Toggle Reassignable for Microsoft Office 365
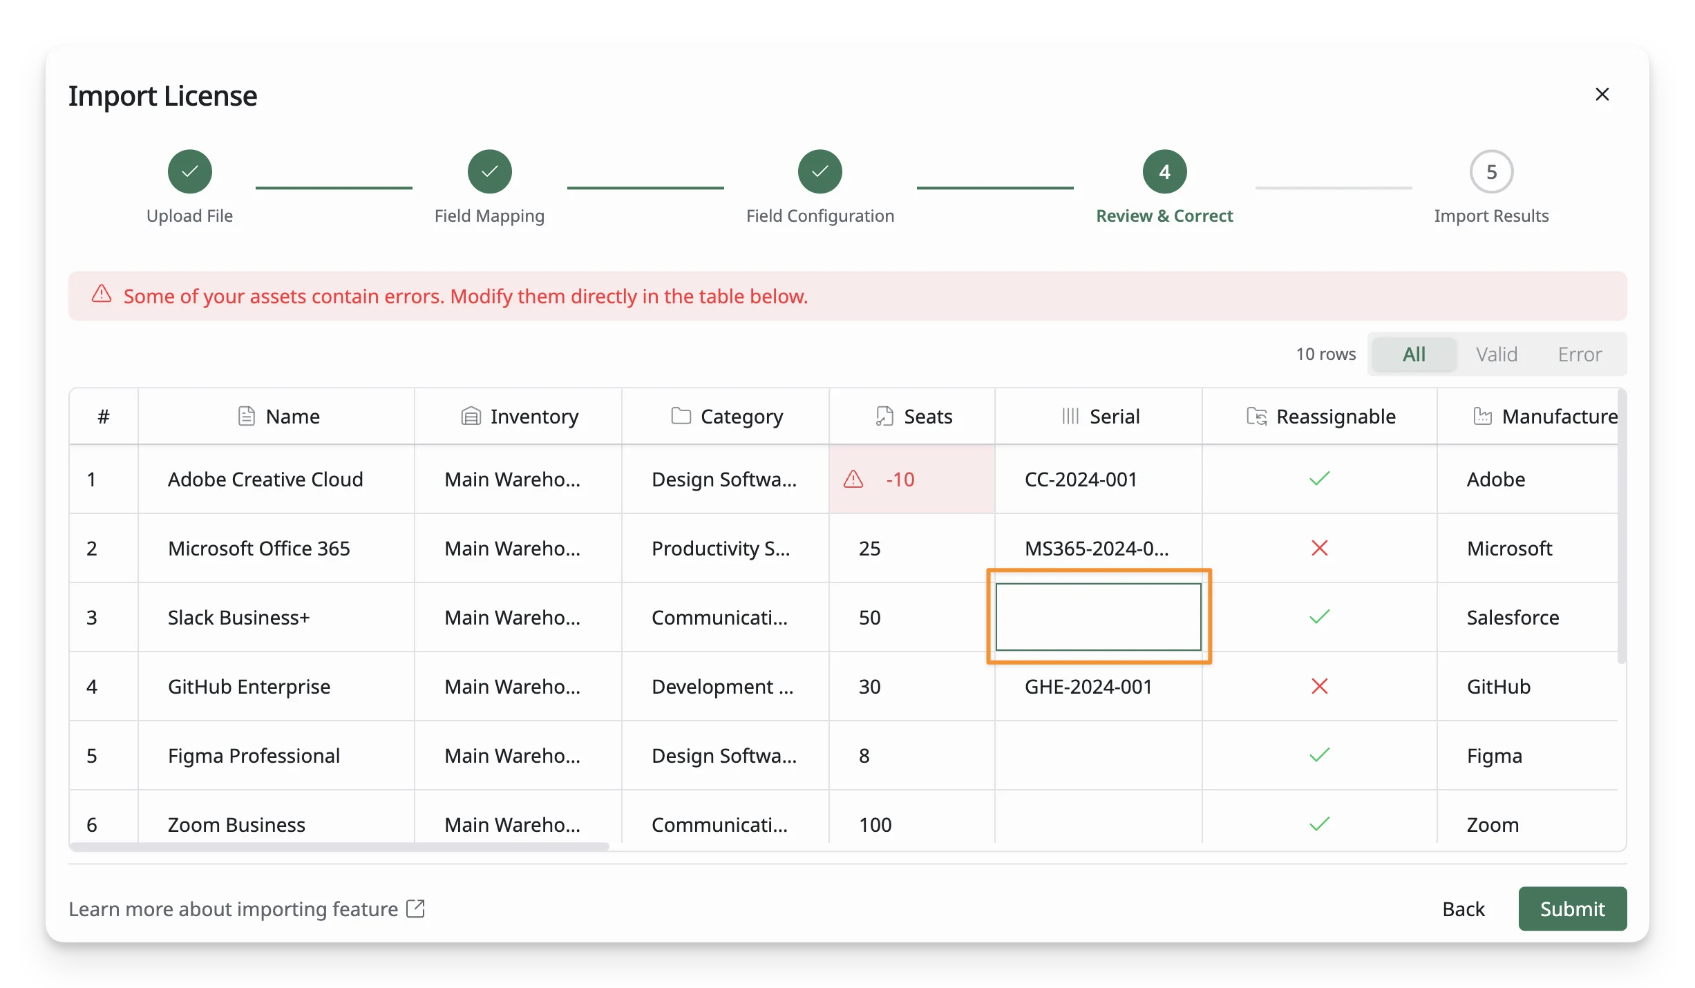 (1319, 548)
